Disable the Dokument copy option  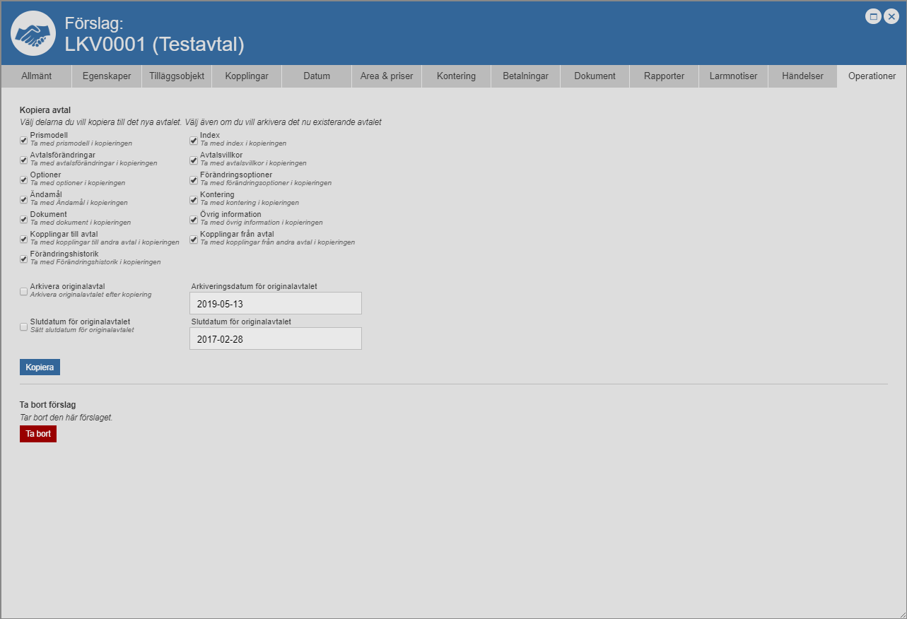pos(24,220)
